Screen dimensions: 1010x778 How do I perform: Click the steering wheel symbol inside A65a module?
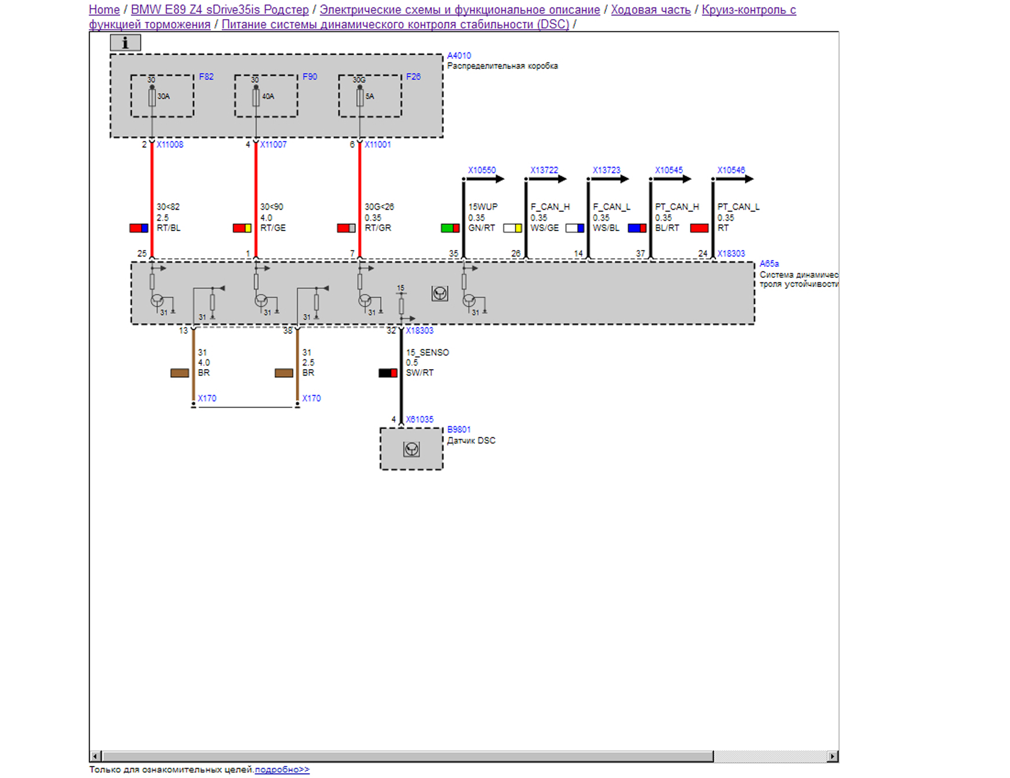coord(440,294)
